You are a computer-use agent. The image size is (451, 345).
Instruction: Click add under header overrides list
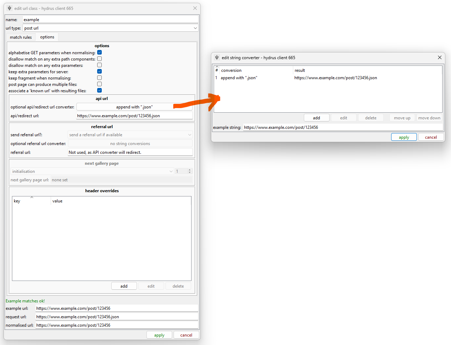124,286
